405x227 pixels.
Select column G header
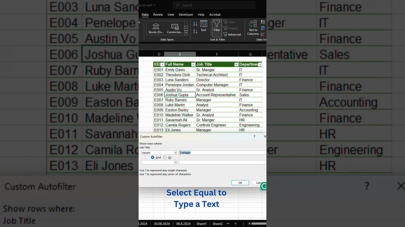click(x=250, y=55)
